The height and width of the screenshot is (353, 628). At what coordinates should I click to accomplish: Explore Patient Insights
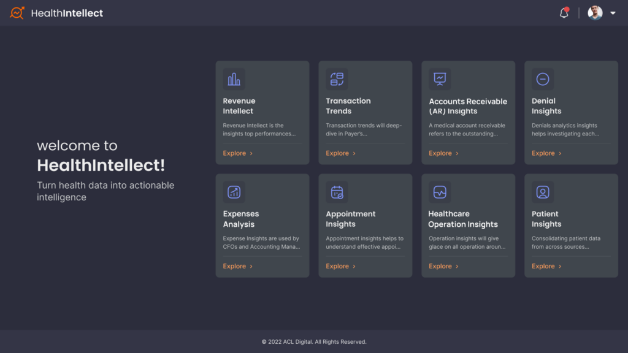click(546, 266)
